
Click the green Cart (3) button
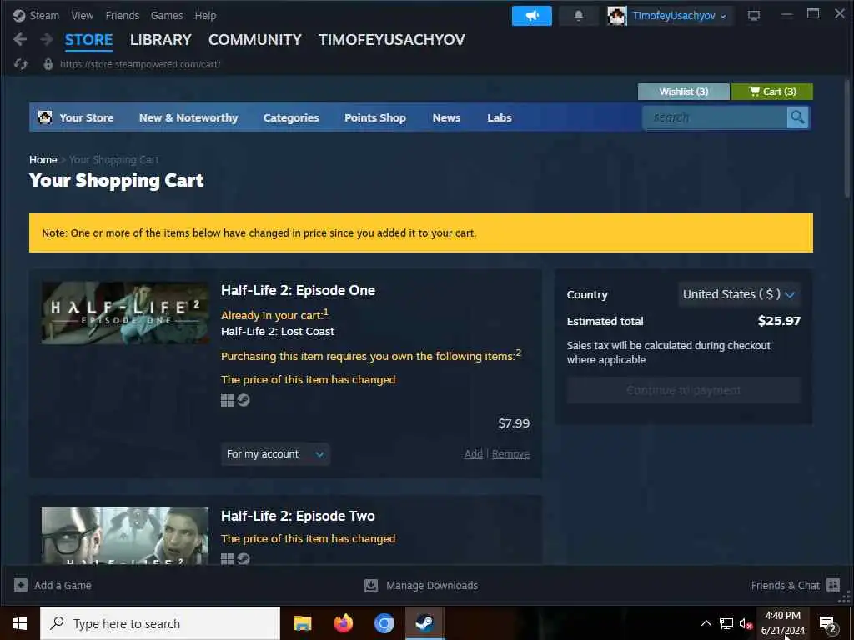point(771,92)
